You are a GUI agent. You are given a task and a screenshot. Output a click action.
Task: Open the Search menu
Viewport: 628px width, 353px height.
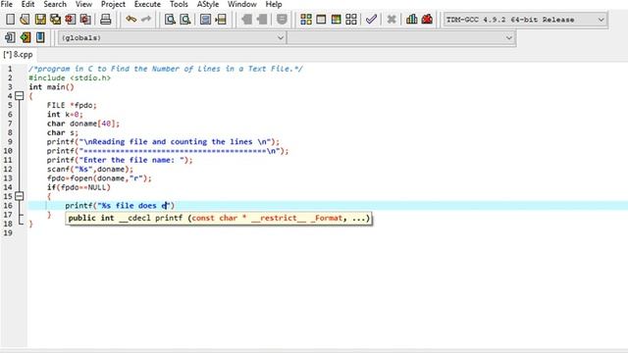tap(55, 4)
